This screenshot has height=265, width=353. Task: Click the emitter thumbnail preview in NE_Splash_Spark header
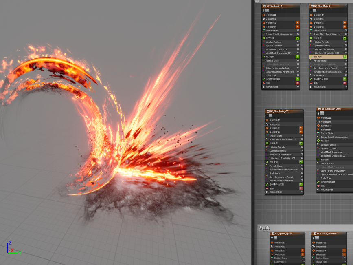click(275, 238)
